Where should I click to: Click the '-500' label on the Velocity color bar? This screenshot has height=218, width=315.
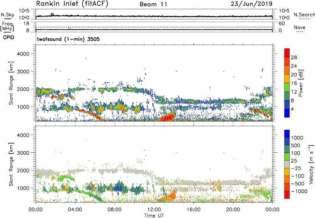click(297, 184)
